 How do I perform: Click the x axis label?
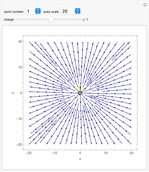pyautogui.click(x=80, y=159)
